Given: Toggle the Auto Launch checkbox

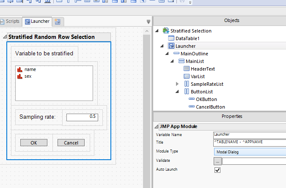Looking at the screenshot, I should coord(217,170).
